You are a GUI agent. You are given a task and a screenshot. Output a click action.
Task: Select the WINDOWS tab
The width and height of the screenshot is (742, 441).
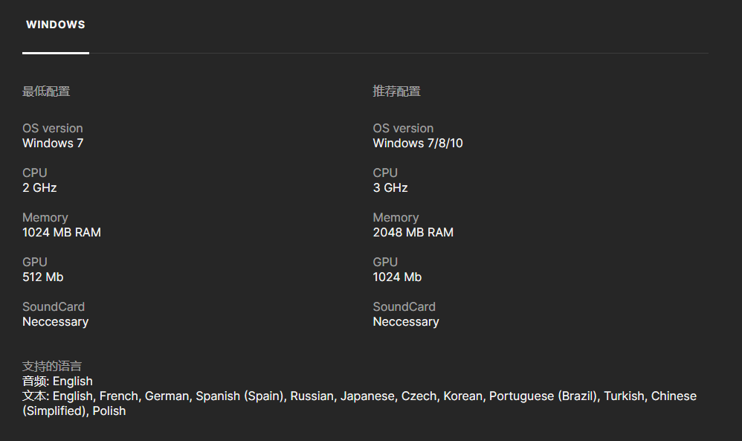[55, 25]
